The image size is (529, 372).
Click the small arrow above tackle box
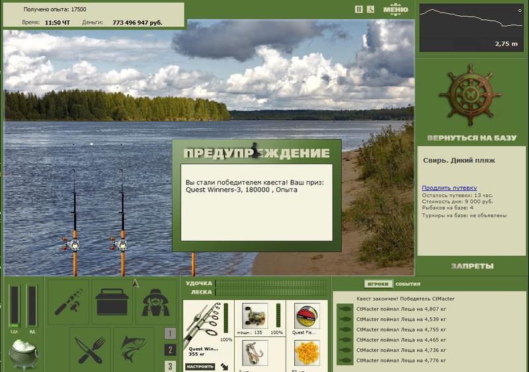pos(136,283)
